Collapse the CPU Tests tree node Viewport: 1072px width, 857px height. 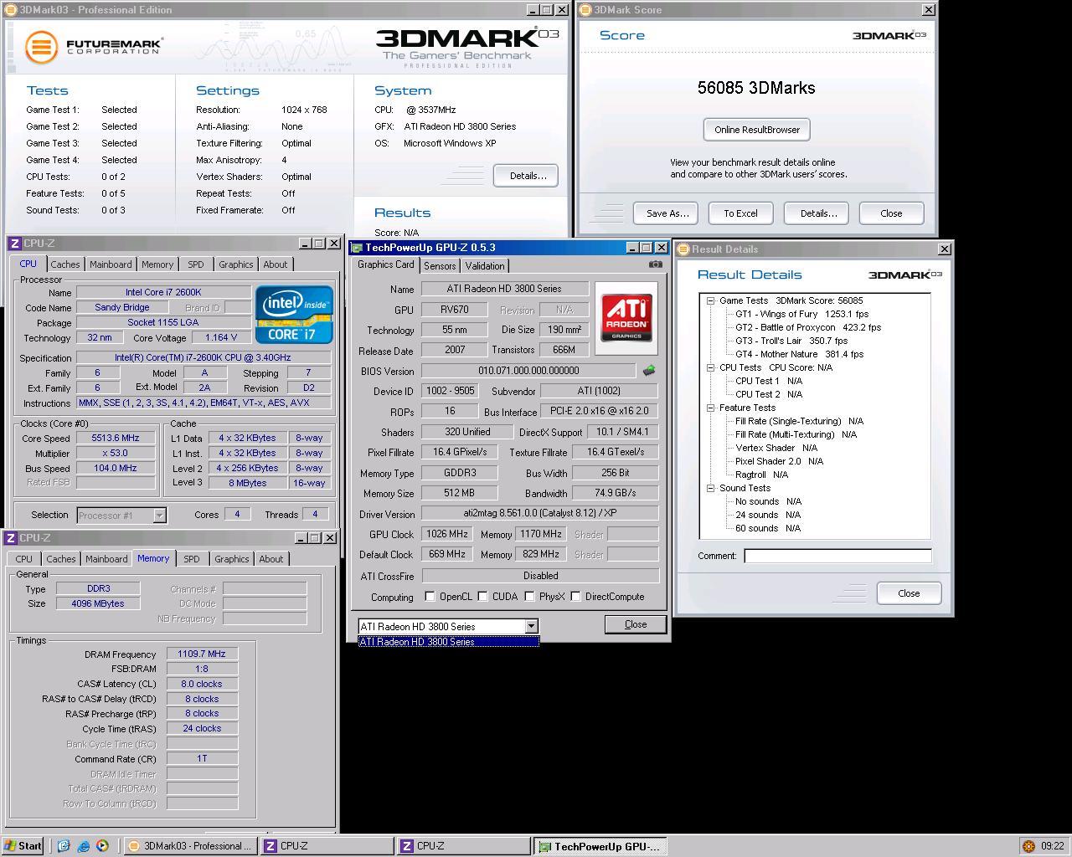[x=710, y=367]
